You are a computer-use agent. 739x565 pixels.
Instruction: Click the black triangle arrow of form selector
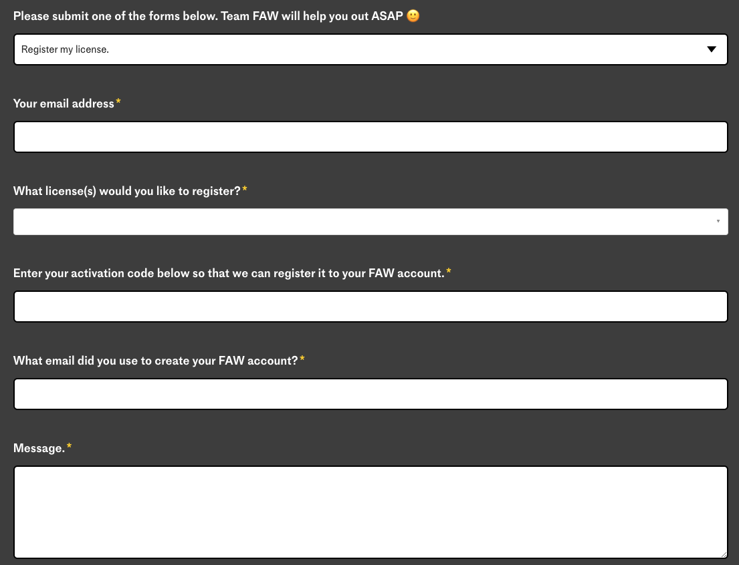tap(712, 49)
